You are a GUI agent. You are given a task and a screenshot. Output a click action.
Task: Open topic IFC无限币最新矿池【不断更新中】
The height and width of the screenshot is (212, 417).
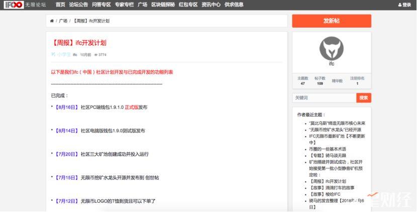click(337, 139)
